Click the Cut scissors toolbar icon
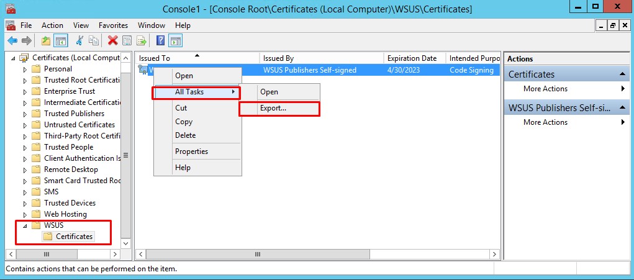This screenshot has width=634, height=280. pos(79,40)
